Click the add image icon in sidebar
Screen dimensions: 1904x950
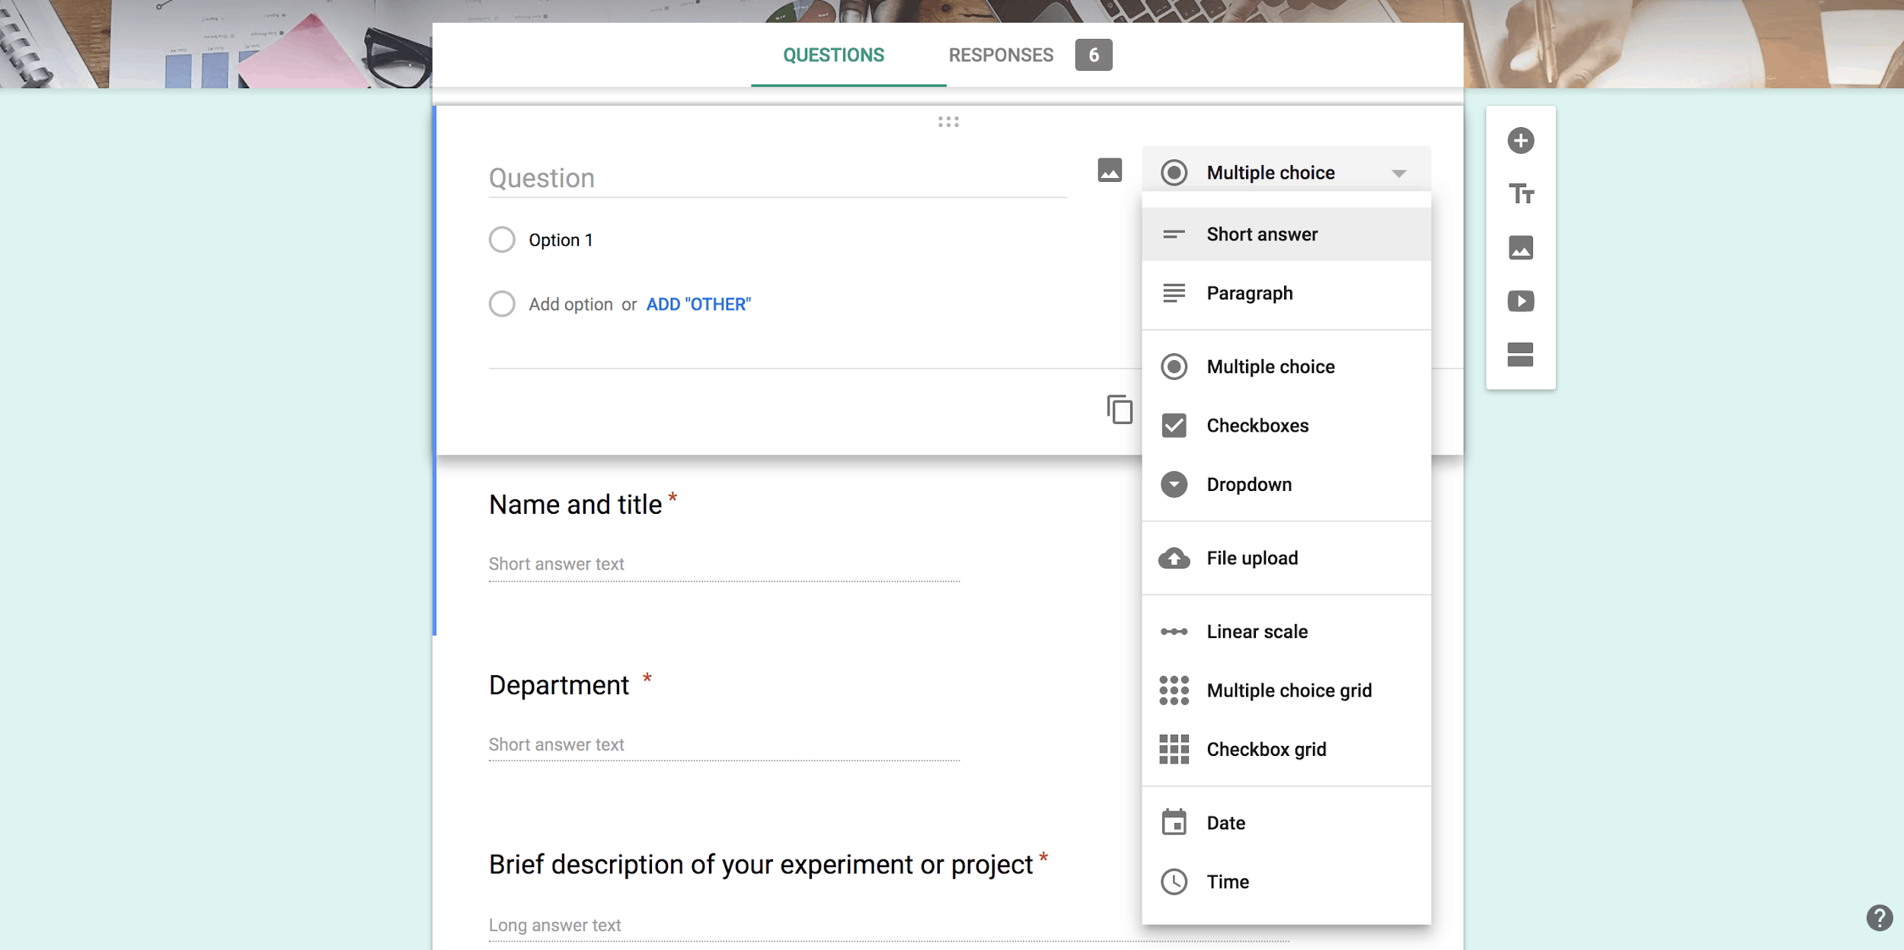click(1522, 247)
